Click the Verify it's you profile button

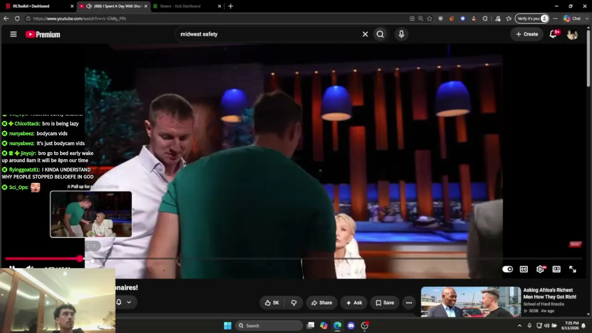(533, 18)
